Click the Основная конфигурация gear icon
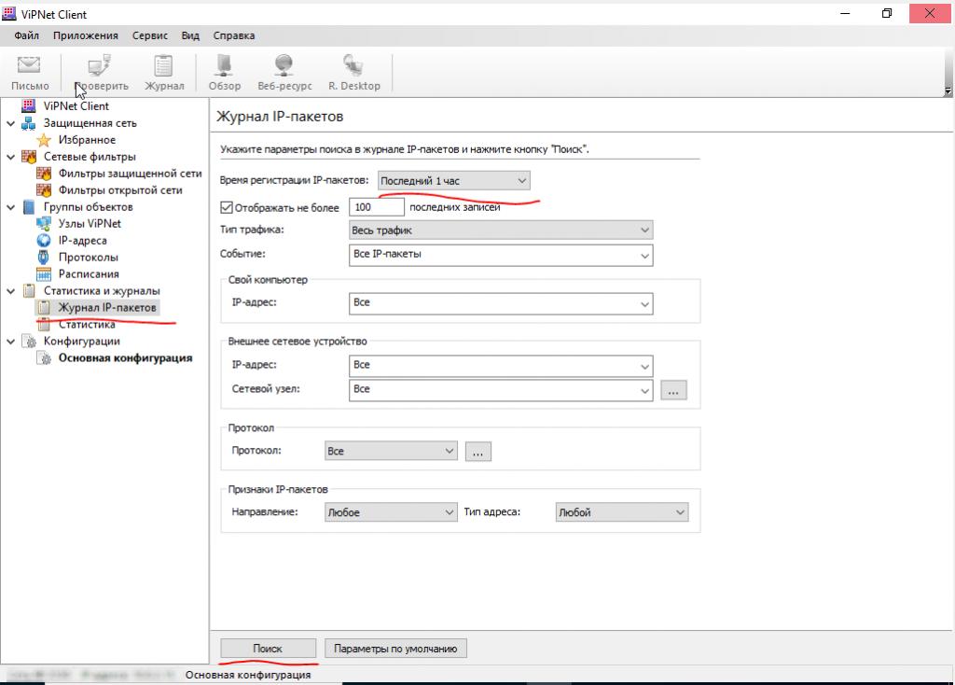The image size is (955, 685). tap(44, 358)
